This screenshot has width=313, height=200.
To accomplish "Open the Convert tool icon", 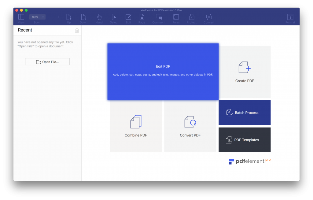I will 209,18.
